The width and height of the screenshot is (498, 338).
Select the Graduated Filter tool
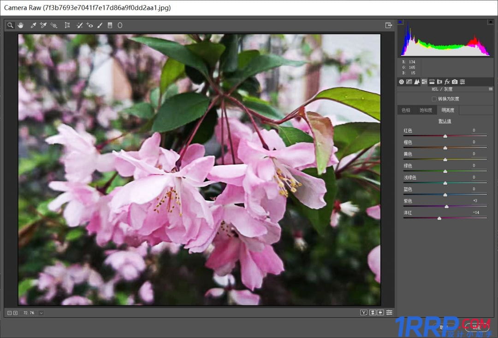pyautogui.click(x=110, y=25)
